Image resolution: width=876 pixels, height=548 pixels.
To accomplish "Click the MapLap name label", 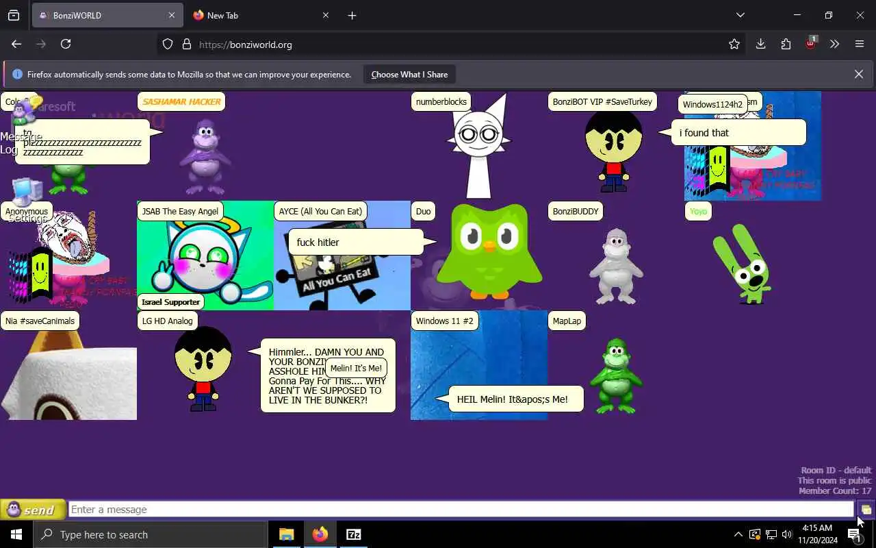I will (x=567, y=321).
